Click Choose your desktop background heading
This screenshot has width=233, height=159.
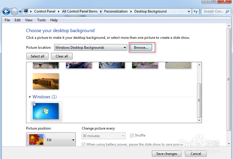coord(60,31)
